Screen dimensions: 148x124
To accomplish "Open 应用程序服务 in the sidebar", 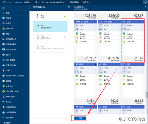I will (x=9, y=44).
